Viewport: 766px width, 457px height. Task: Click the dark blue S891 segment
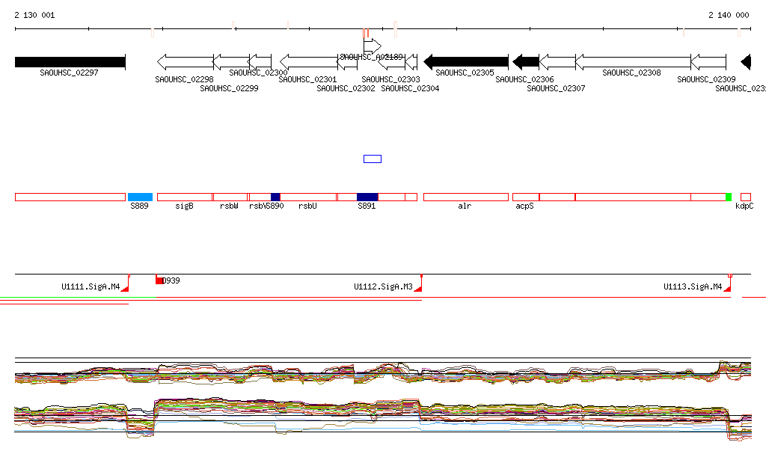coord(367,197)
